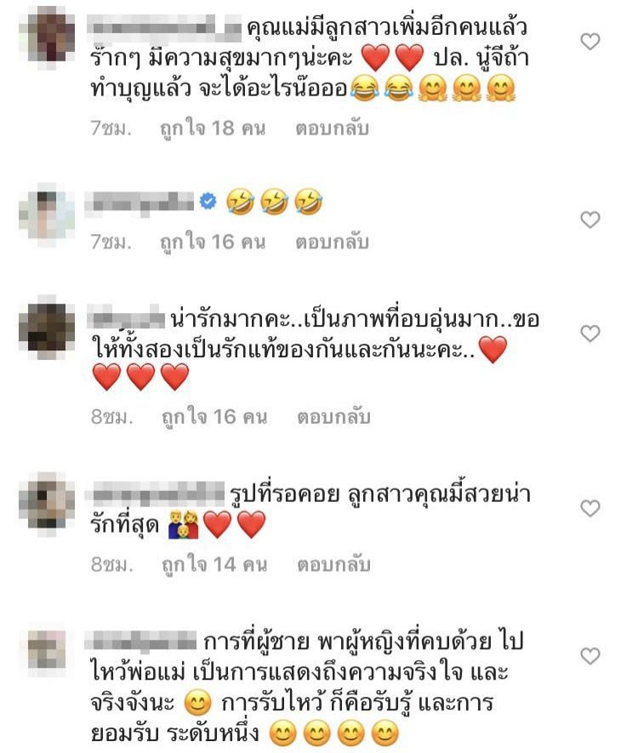Open ถูกใจ 14 คน likes list
Viewport: 638px width, 753px height.
(214, 564)
